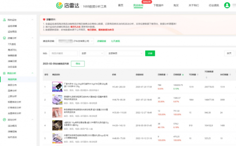Click the 商品分析 icon in sidebar

[4, 73]
